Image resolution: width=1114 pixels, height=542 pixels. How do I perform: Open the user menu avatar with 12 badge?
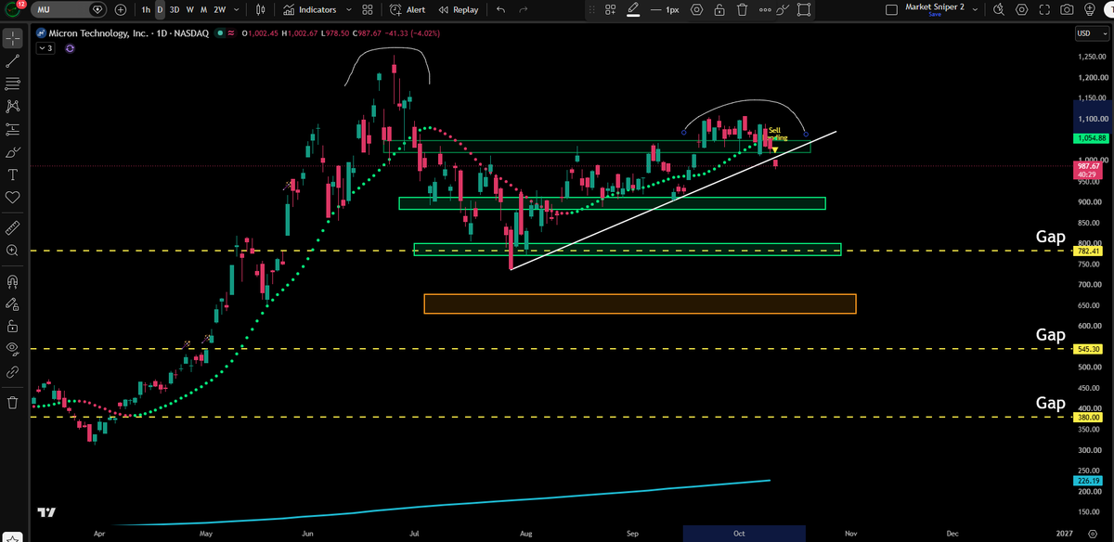[x=13, y=10]
